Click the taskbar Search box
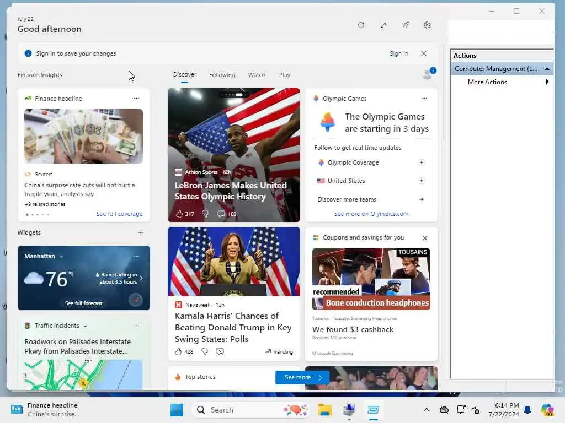This screenshot has height=423, width=565. tap(251, 410)
